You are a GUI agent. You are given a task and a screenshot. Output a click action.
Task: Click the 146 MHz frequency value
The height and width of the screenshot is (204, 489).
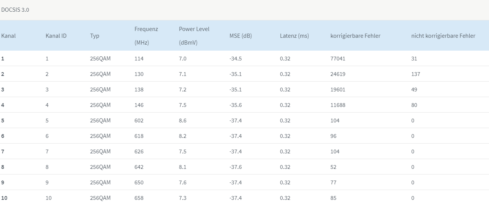point(139,105)
